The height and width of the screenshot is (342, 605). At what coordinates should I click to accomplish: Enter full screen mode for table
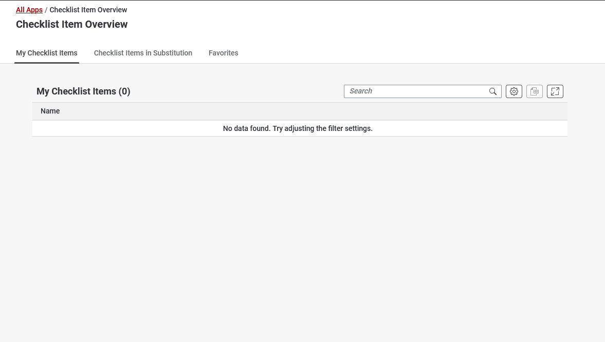555,91
